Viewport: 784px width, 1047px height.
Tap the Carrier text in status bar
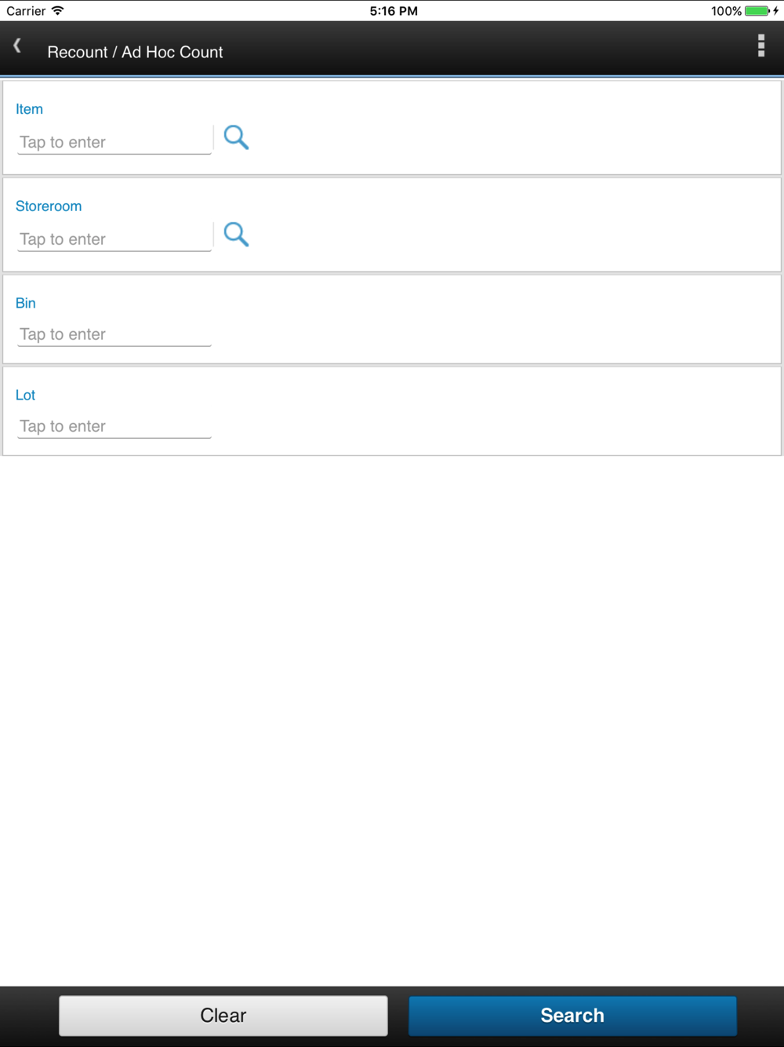[x=26, y=11]
